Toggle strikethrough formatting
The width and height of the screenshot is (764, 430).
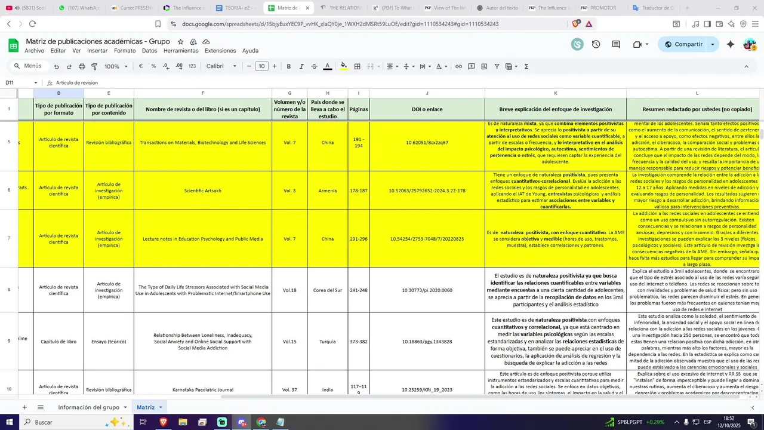pyautogui.click(x=315, y=66)
